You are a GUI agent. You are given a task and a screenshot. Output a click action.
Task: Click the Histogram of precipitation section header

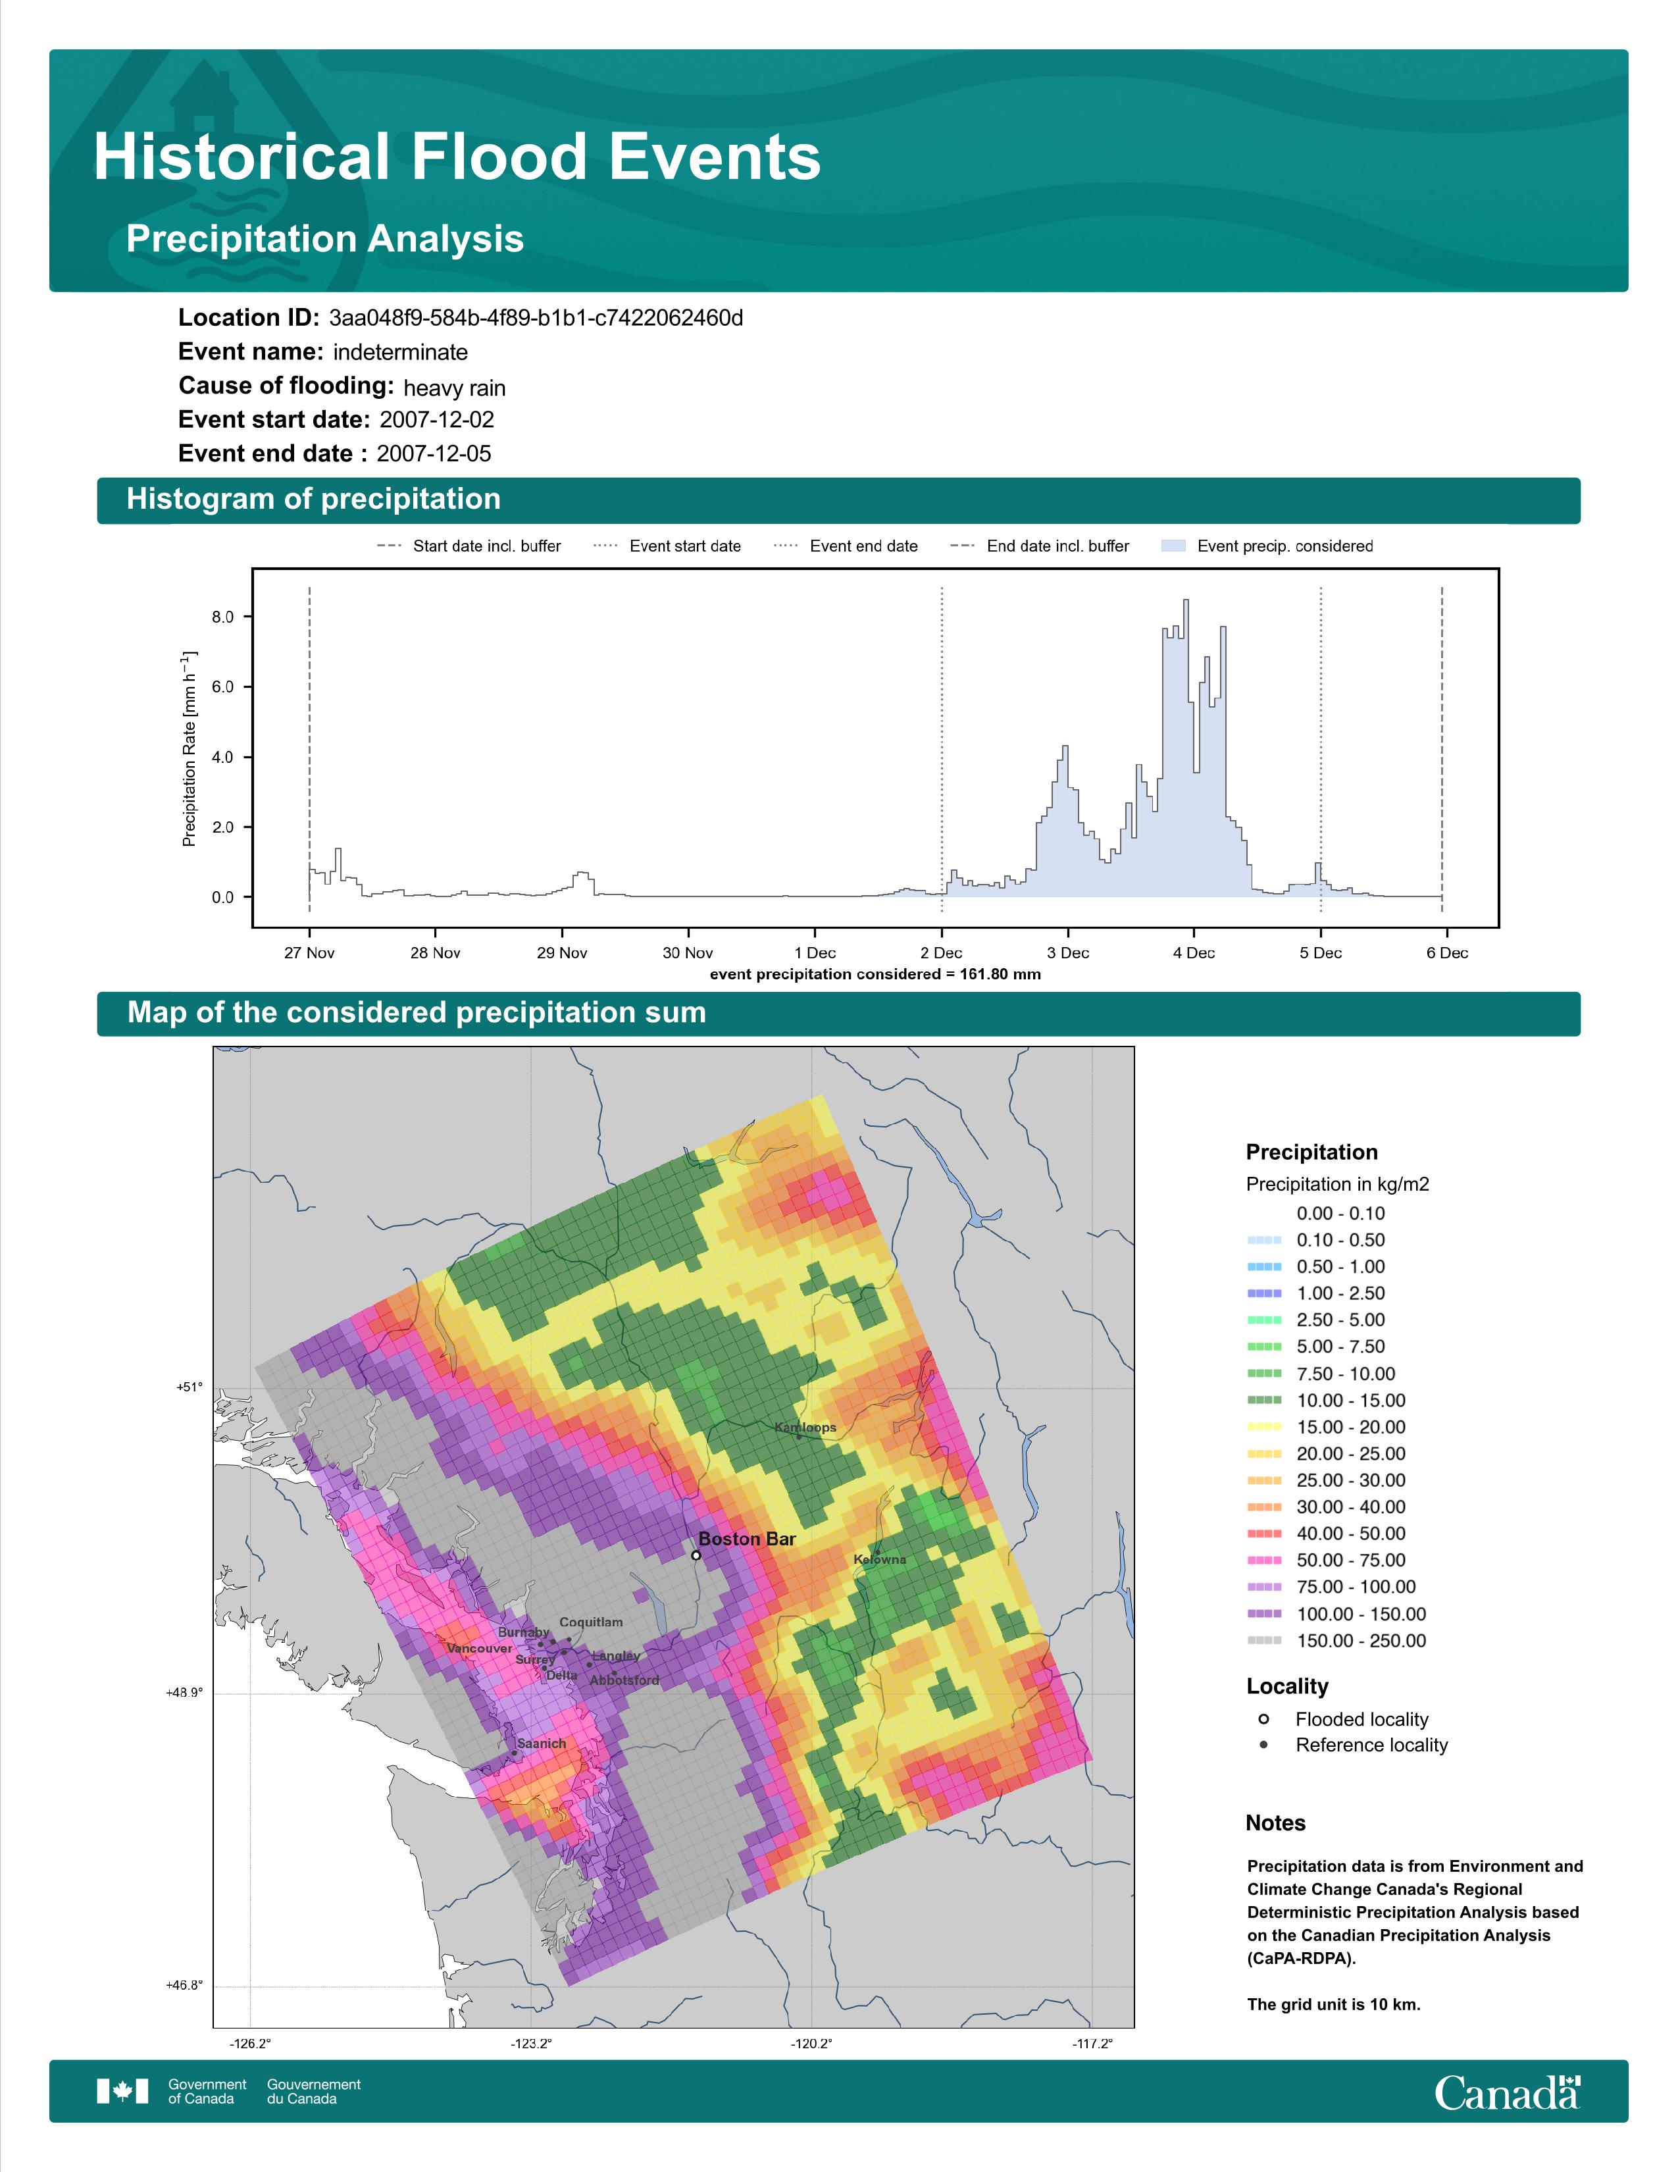(313, 500)
